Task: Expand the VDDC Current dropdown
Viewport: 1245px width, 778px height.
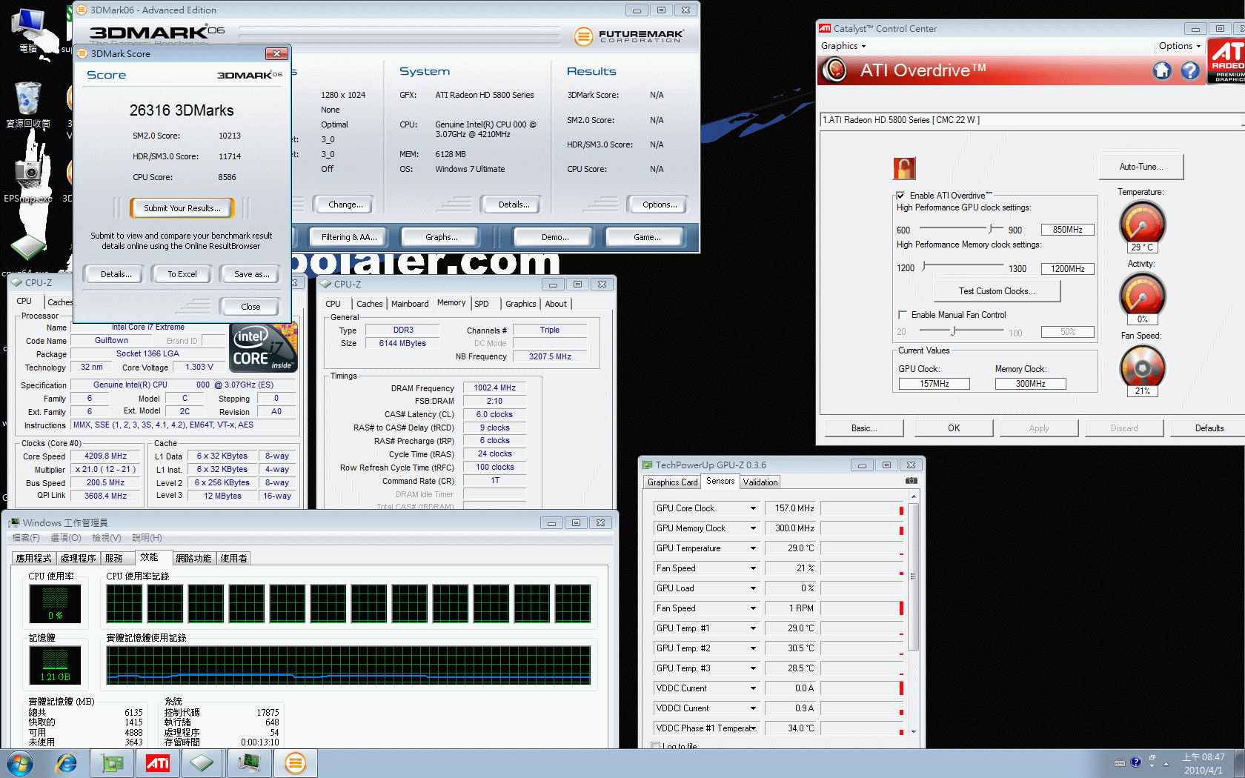Action: [753, 688]
